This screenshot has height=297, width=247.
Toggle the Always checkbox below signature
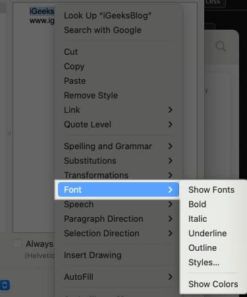[x=17, y=244]
